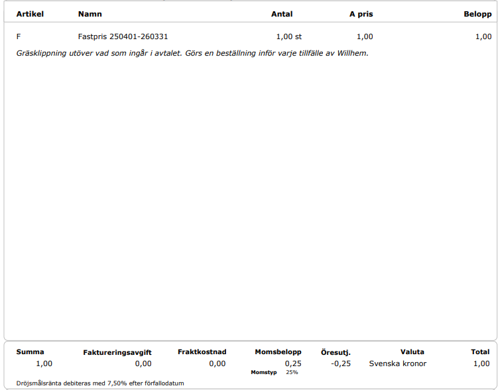Click quantity value 1,00 st
This screenshot has width=498, height=390.
(288, 36)
